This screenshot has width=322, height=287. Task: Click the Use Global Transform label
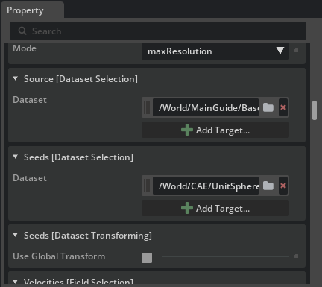(x=59, y=256)
